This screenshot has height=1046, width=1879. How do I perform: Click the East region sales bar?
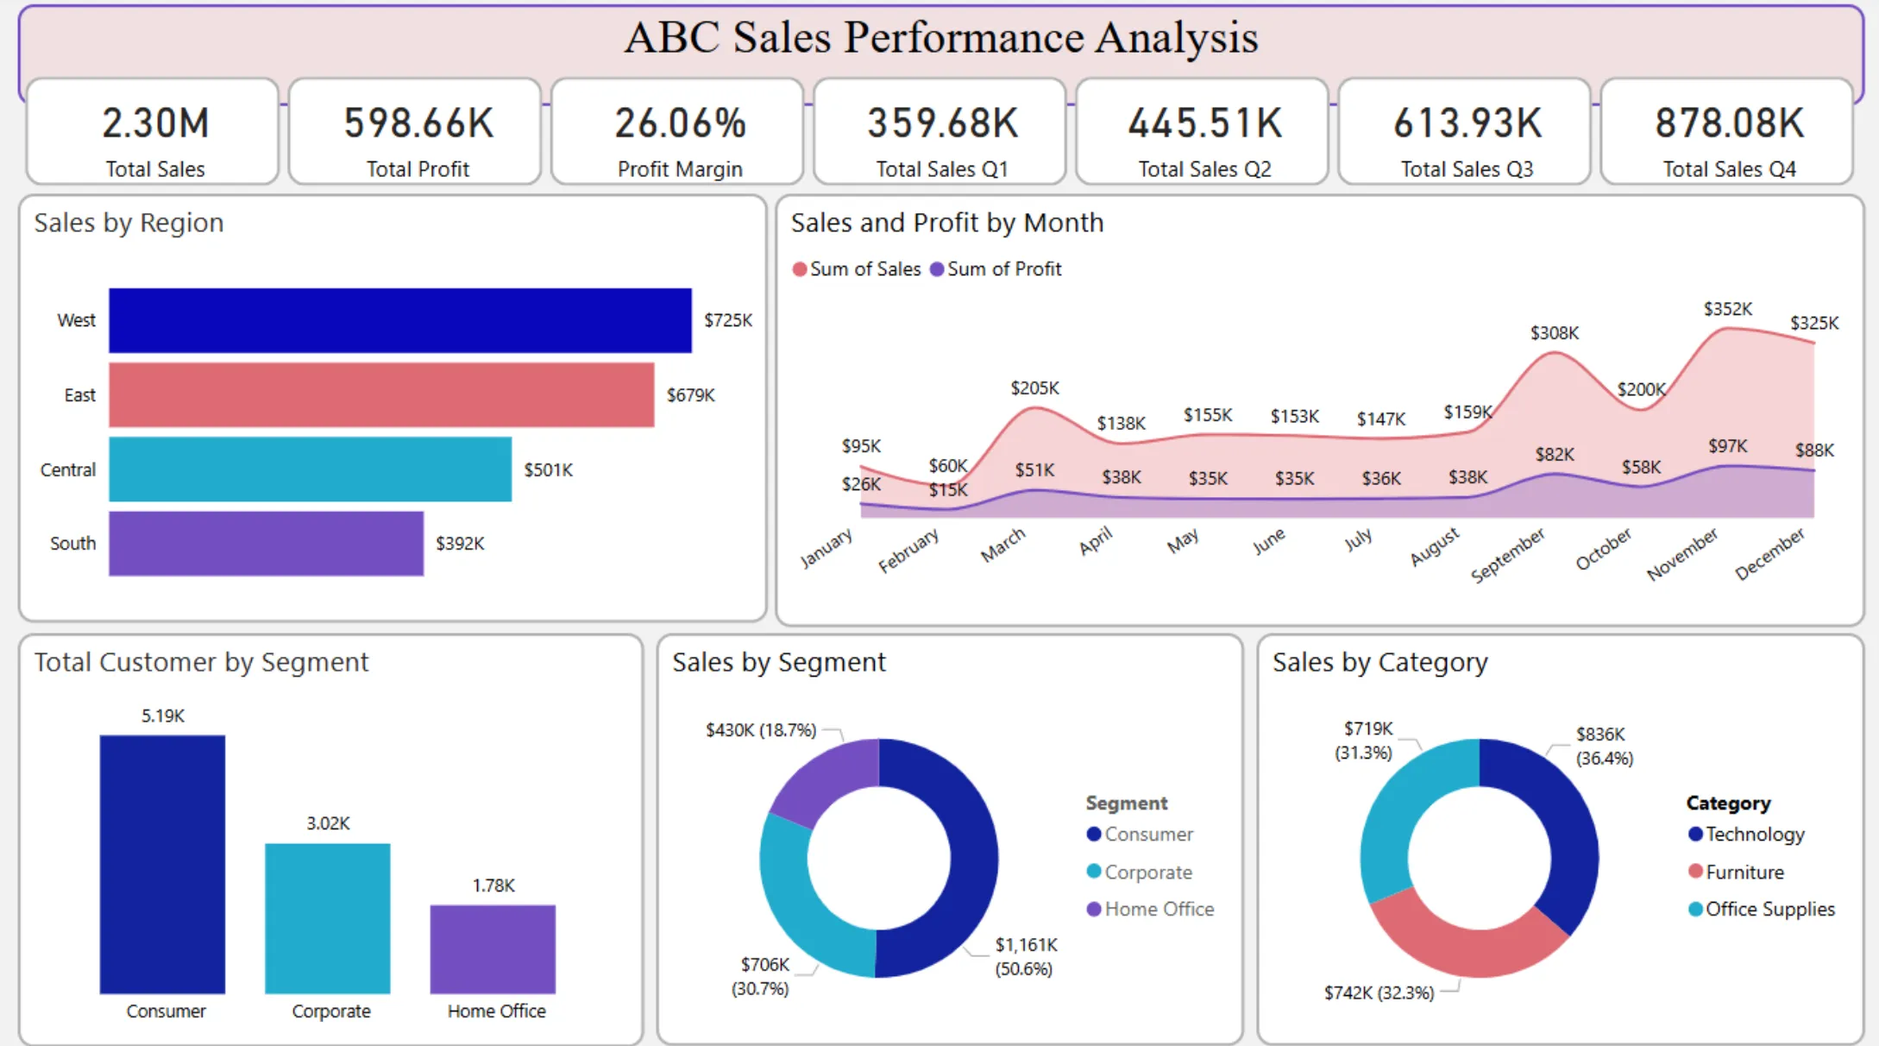pos(380,394)
